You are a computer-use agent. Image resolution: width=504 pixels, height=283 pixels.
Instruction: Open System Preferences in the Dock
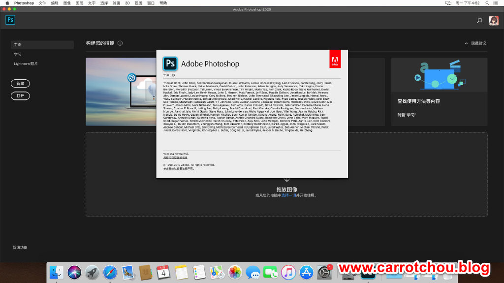pos(324,272)
